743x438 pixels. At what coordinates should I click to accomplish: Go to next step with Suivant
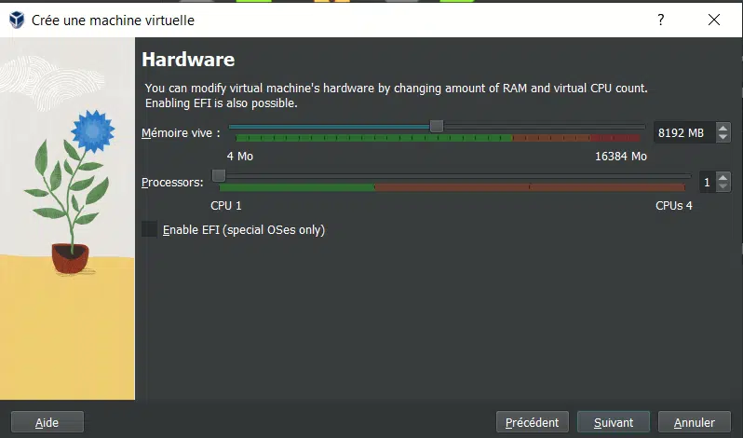coord(614,422)
